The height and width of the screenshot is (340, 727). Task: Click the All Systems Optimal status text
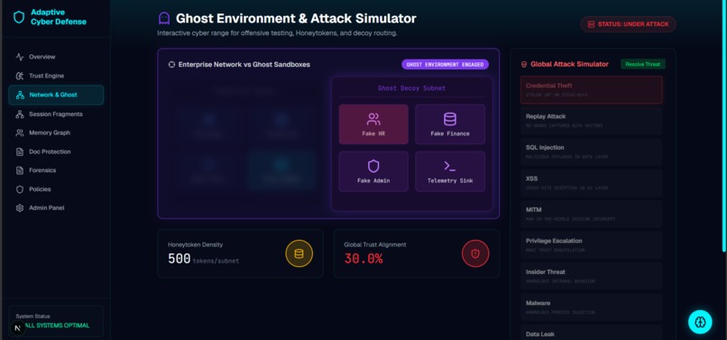[56, 326]
